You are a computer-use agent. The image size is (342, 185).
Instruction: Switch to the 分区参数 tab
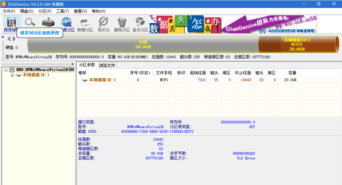coord(87,65)
